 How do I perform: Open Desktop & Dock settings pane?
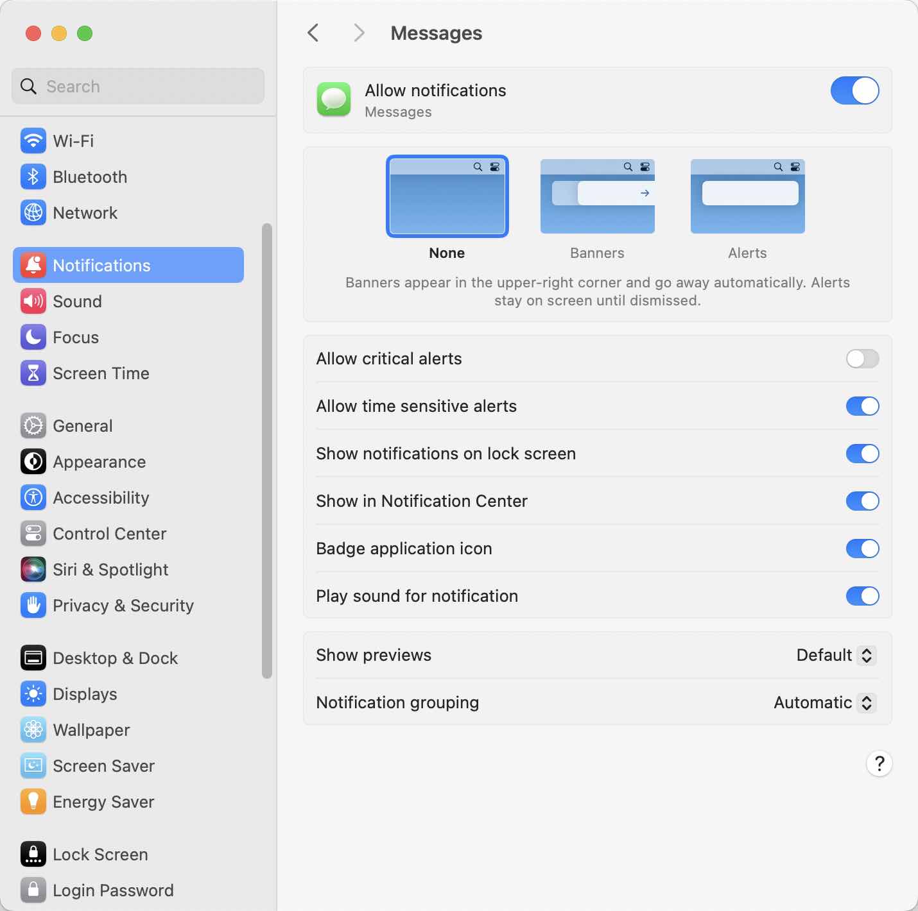point(115,658)
